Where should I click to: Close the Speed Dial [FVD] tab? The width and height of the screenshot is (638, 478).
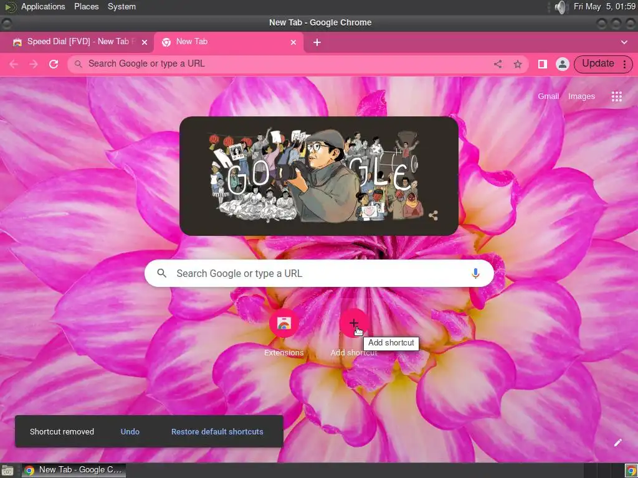[x=144, y=42]
